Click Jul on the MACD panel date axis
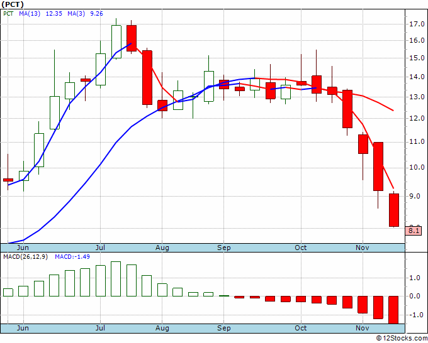 [x=101, y=328]
